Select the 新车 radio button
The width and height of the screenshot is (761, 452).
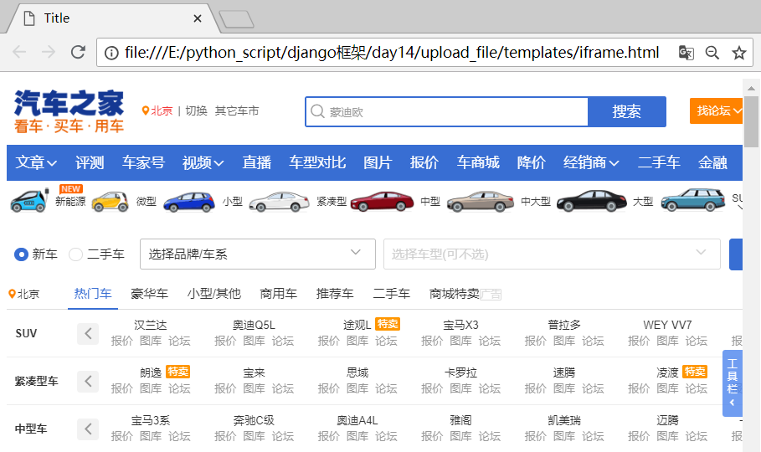[x=21, y=254]
